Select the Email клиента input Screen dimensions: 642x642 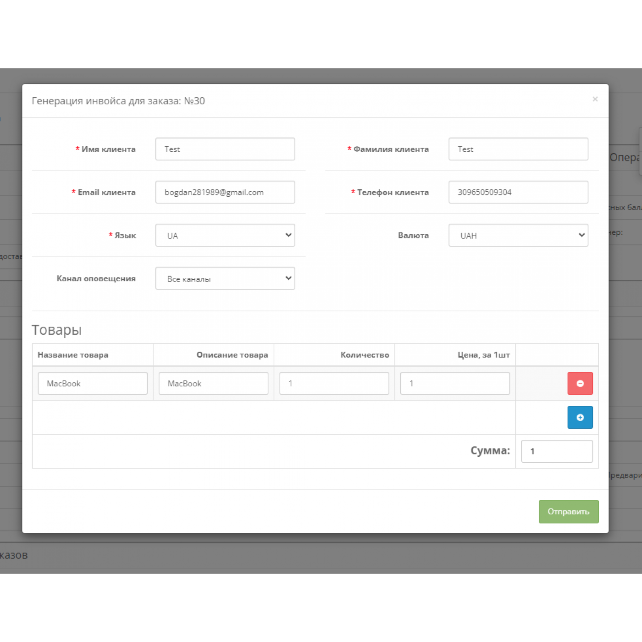tap(225, 192)
